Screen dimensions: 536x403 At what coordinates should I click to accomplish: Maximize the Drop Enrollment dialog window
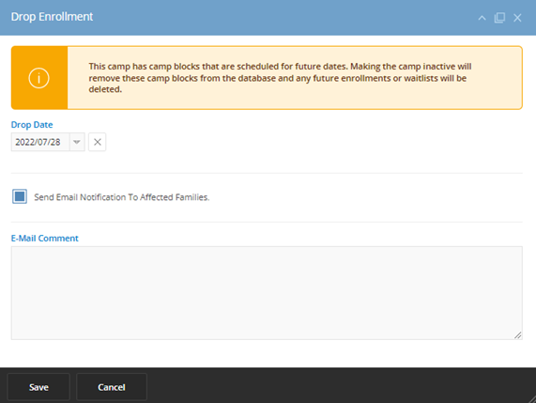pos(499,18)
